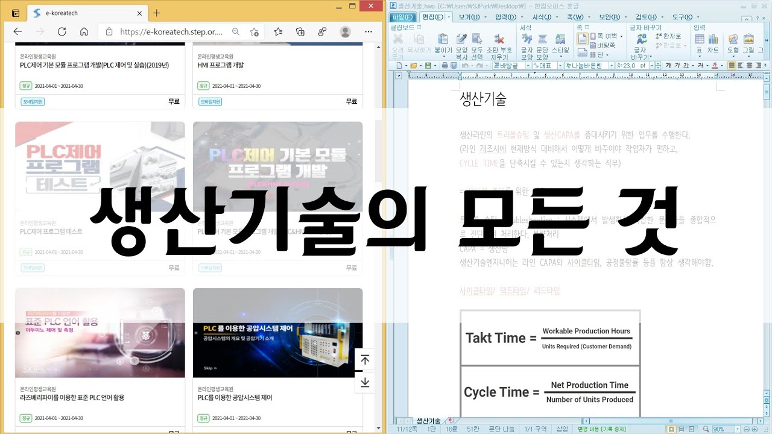
Task: Open the Edge favorites list
Action: coord(278,32)
